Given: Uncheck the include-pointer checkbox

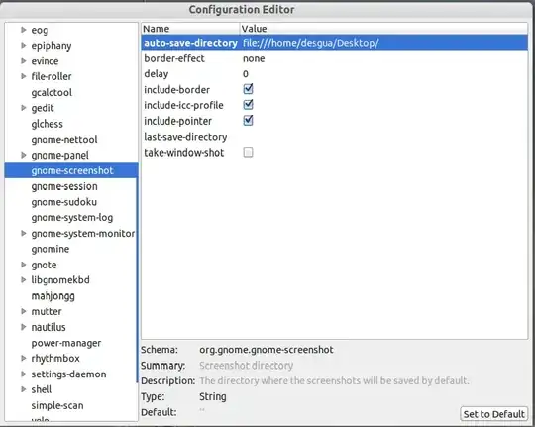Looking at the screenshot, I should 248,121.
